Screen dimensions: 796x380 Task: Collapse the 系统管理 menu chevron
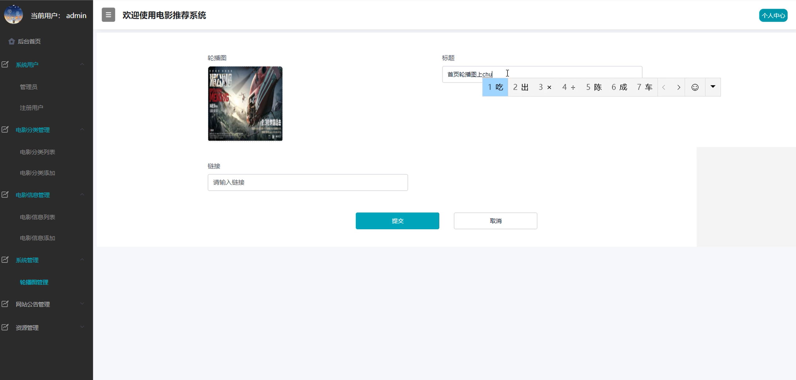point(82,260)
